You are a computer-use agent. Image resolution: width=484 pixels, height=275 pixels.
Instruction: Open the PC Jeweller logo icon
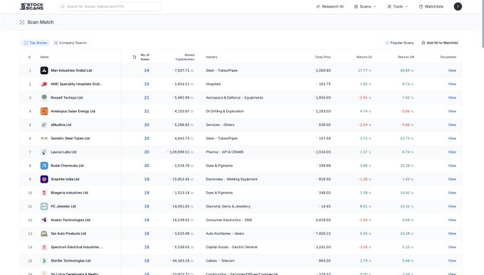pyautogui.click(x=44, y=206)
